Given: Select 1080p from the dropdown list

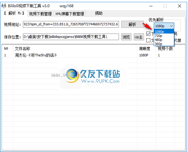Looking at the screenshot, I should click(x=164, y=32).
